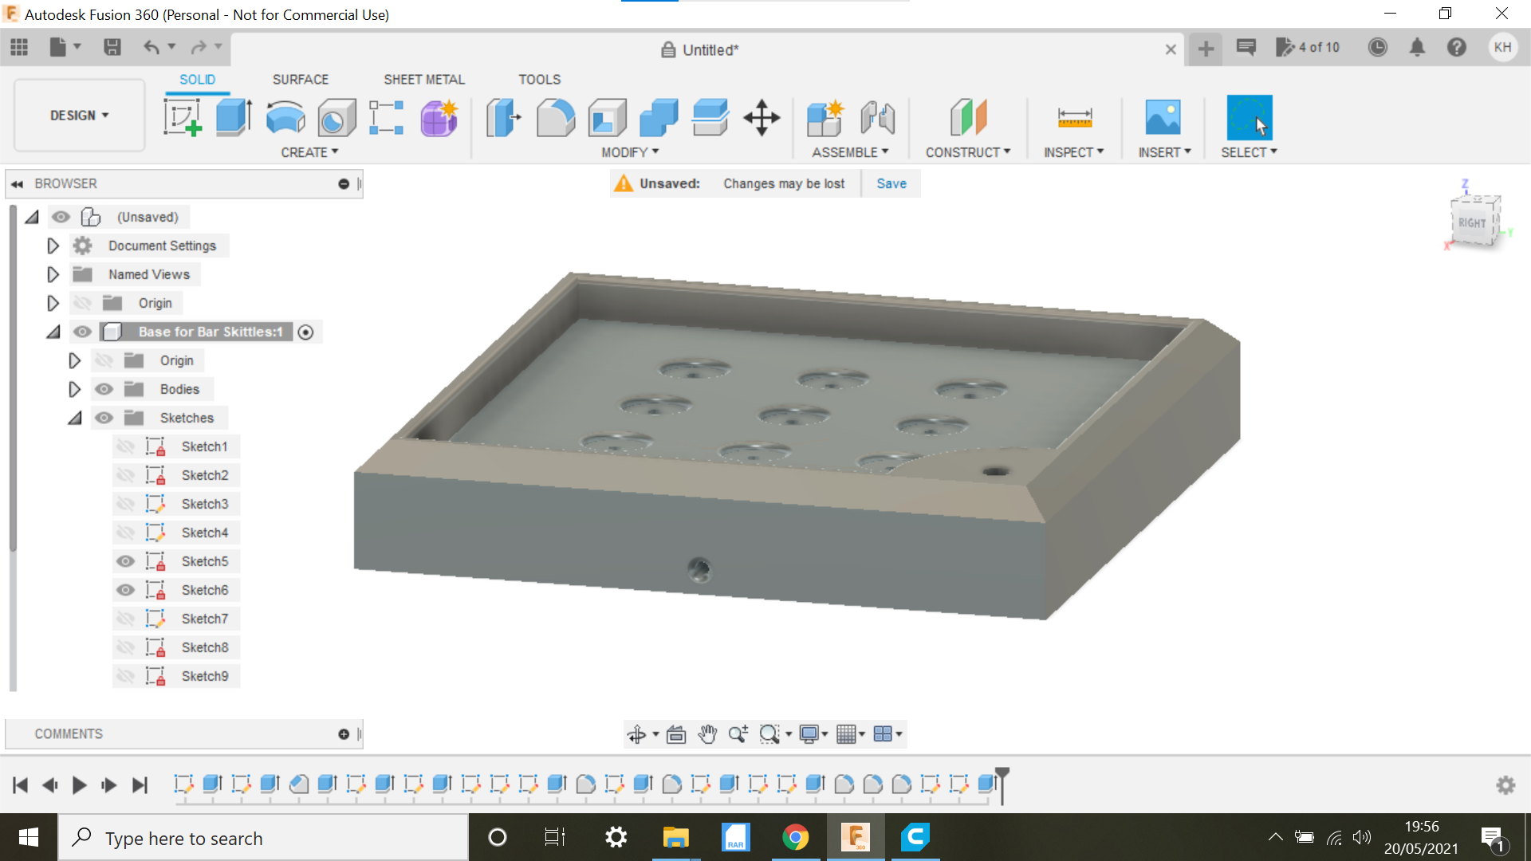
Task: Switch to the Surface tab
Action: pyautogui.click(x=300, y=79)
